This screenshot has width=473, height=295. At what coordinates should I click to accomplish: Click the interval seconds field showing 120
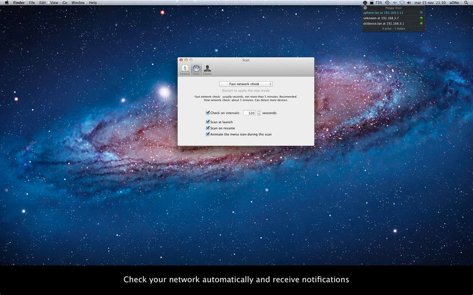coord(250,113)
